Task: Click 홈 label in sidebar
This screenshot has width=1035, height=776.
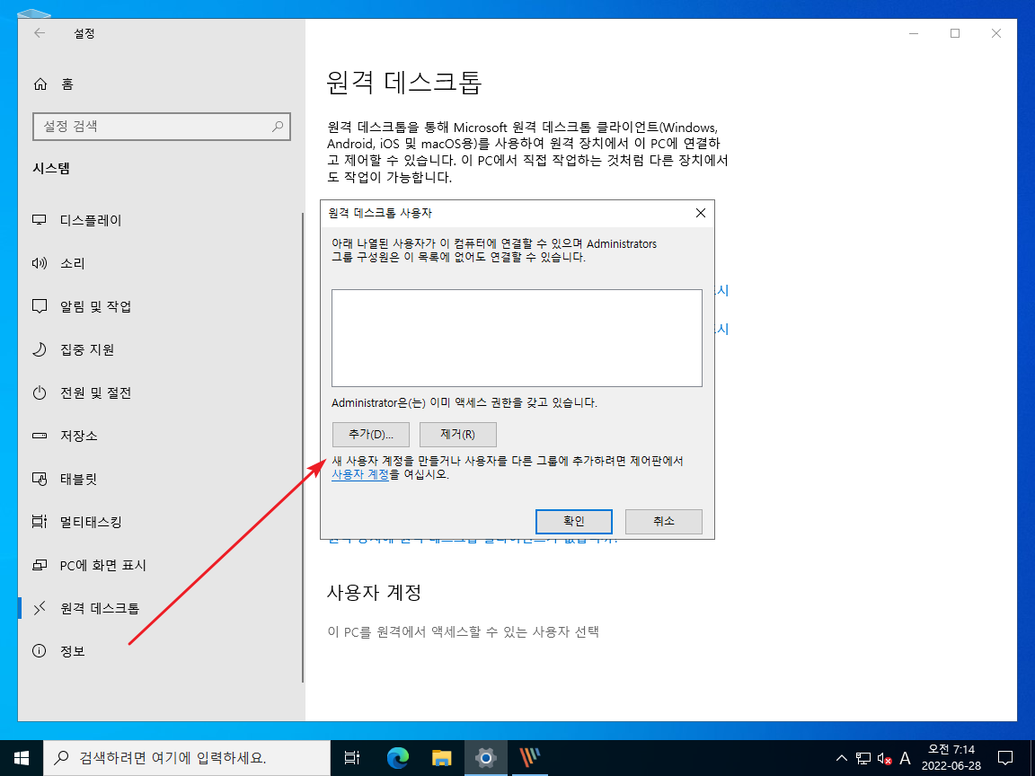Action: pyautogui.click(x=67, y=84)
